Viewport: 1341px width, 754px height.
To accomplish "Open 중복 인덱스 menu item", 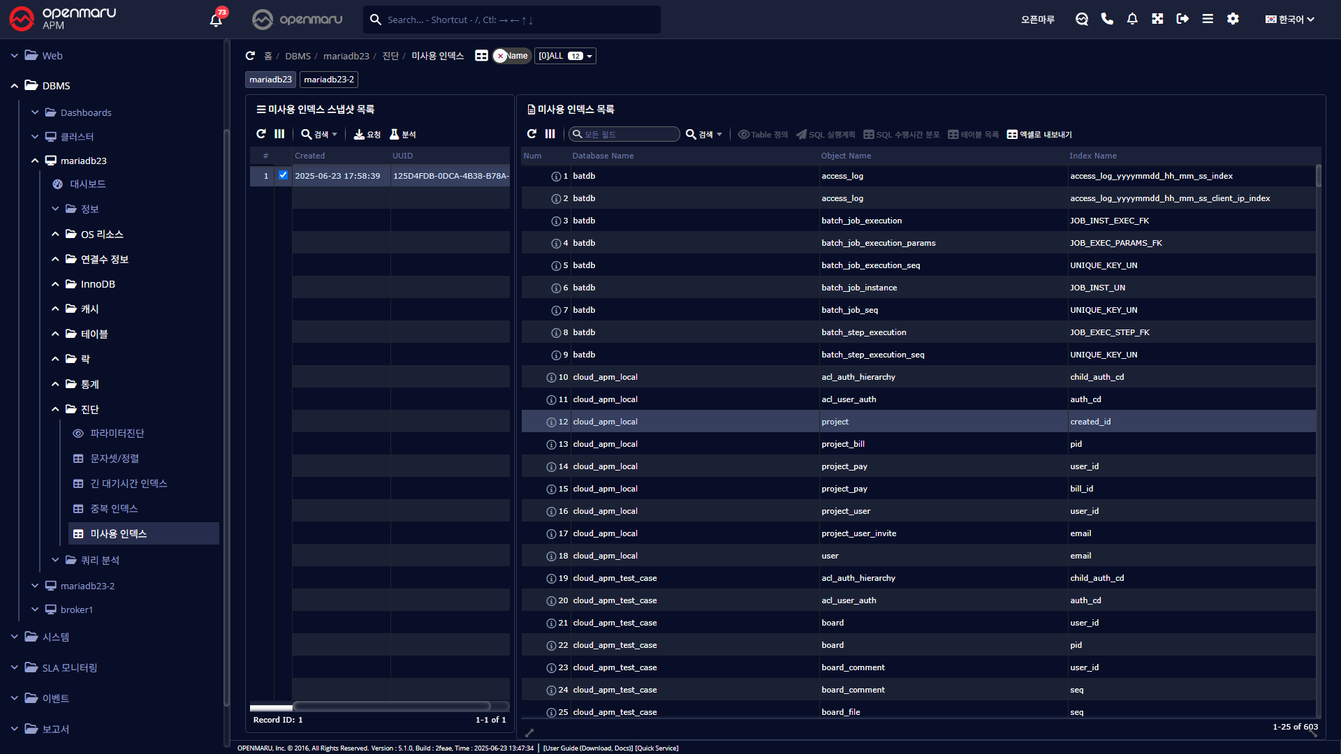I will [x=114, y=509].
